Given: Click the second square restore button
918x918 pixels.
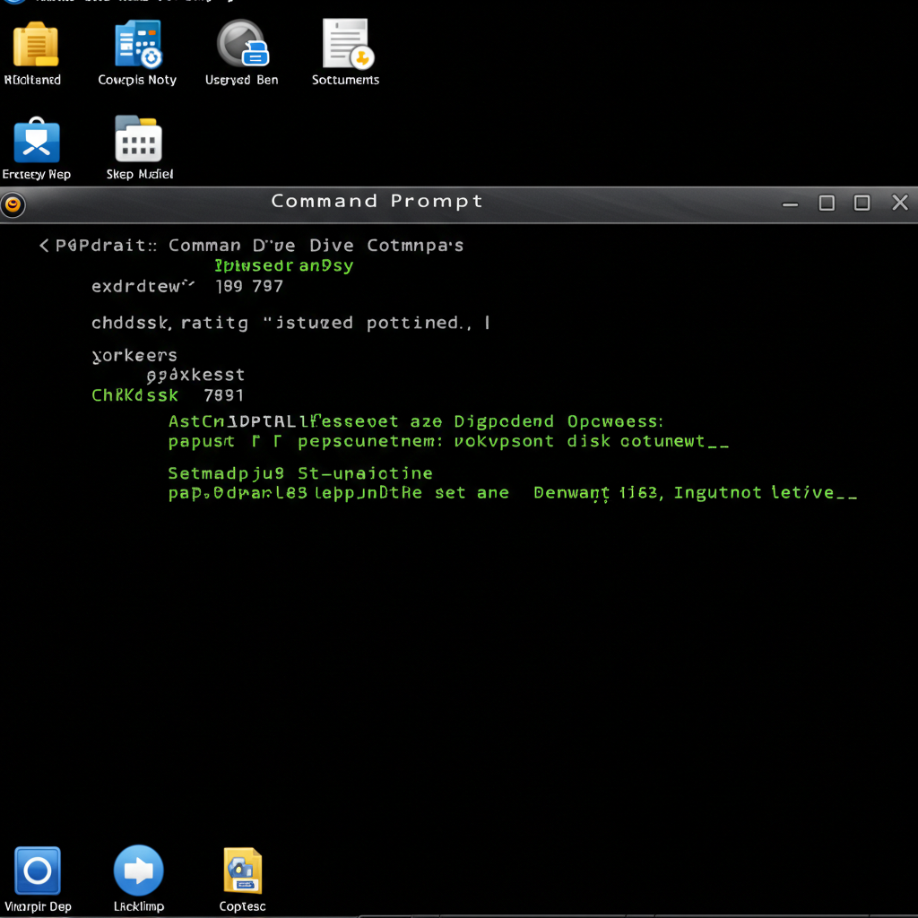Looking at the screenshot, I should [x=862, y=204].
